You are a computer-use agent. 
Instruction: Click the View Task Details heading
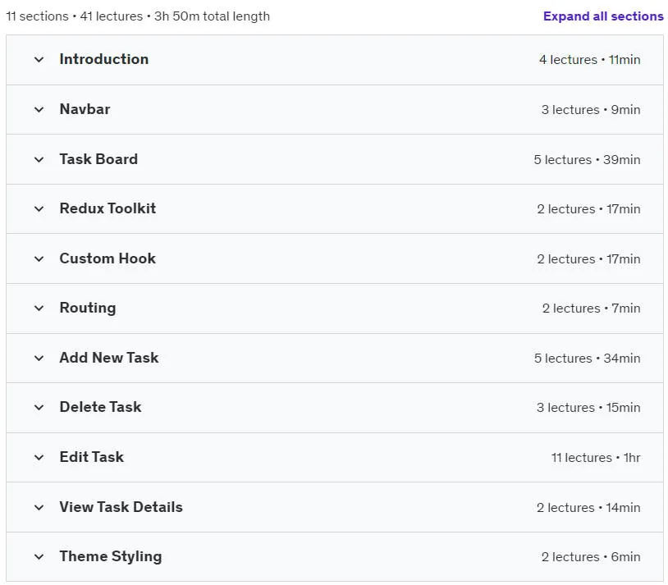point(121,507)
